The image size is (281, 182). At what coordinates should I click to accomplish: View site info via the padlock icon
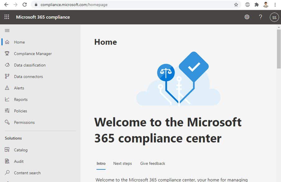tap(36, 5)
